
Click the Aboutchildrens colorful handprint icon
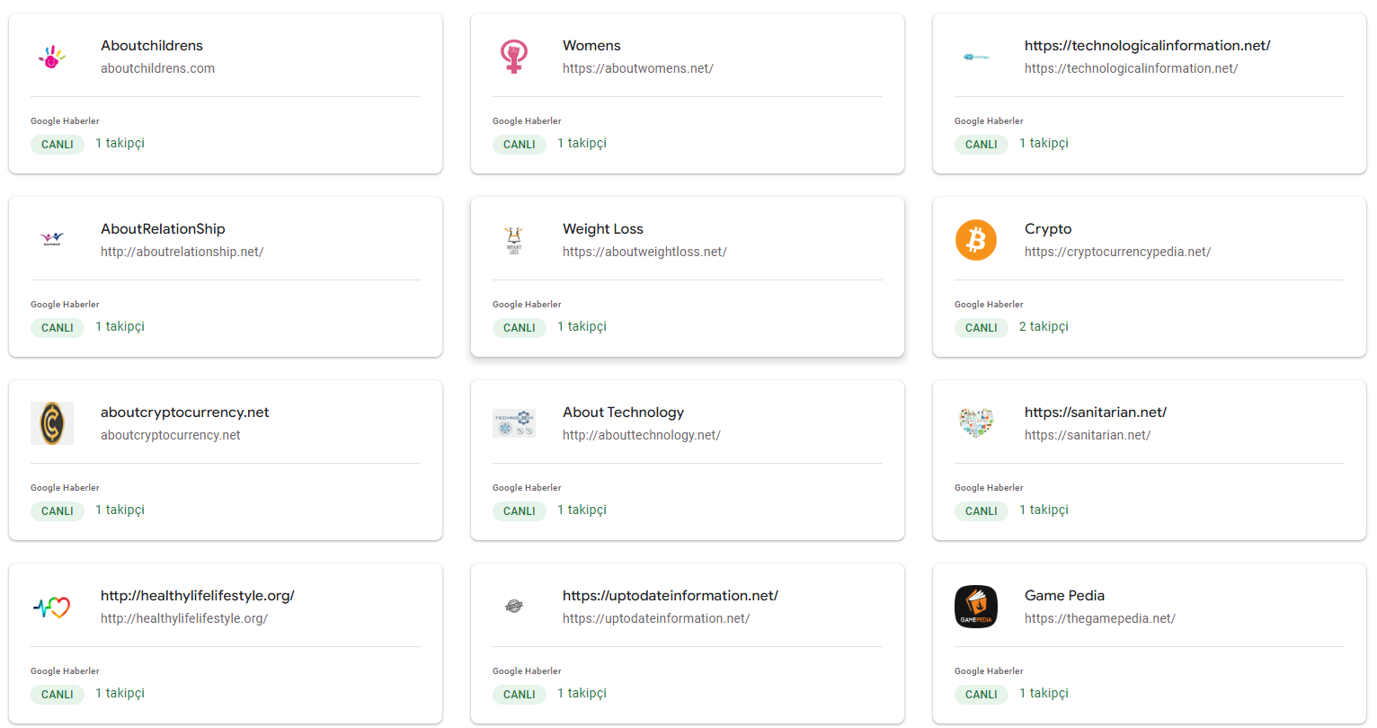click(x=52, y=58)
